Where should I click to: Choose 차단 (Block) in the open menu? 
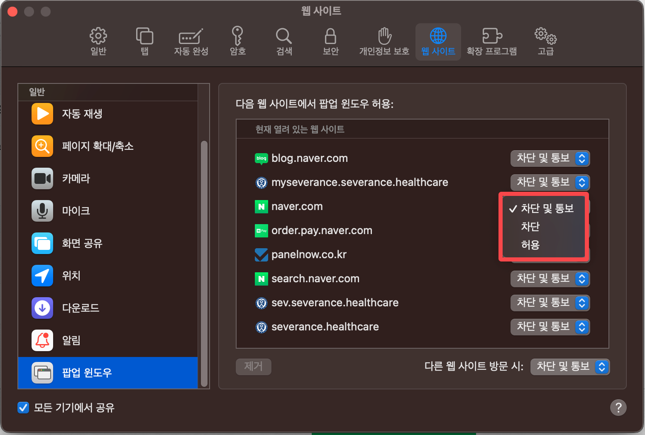tap(544, 227)
